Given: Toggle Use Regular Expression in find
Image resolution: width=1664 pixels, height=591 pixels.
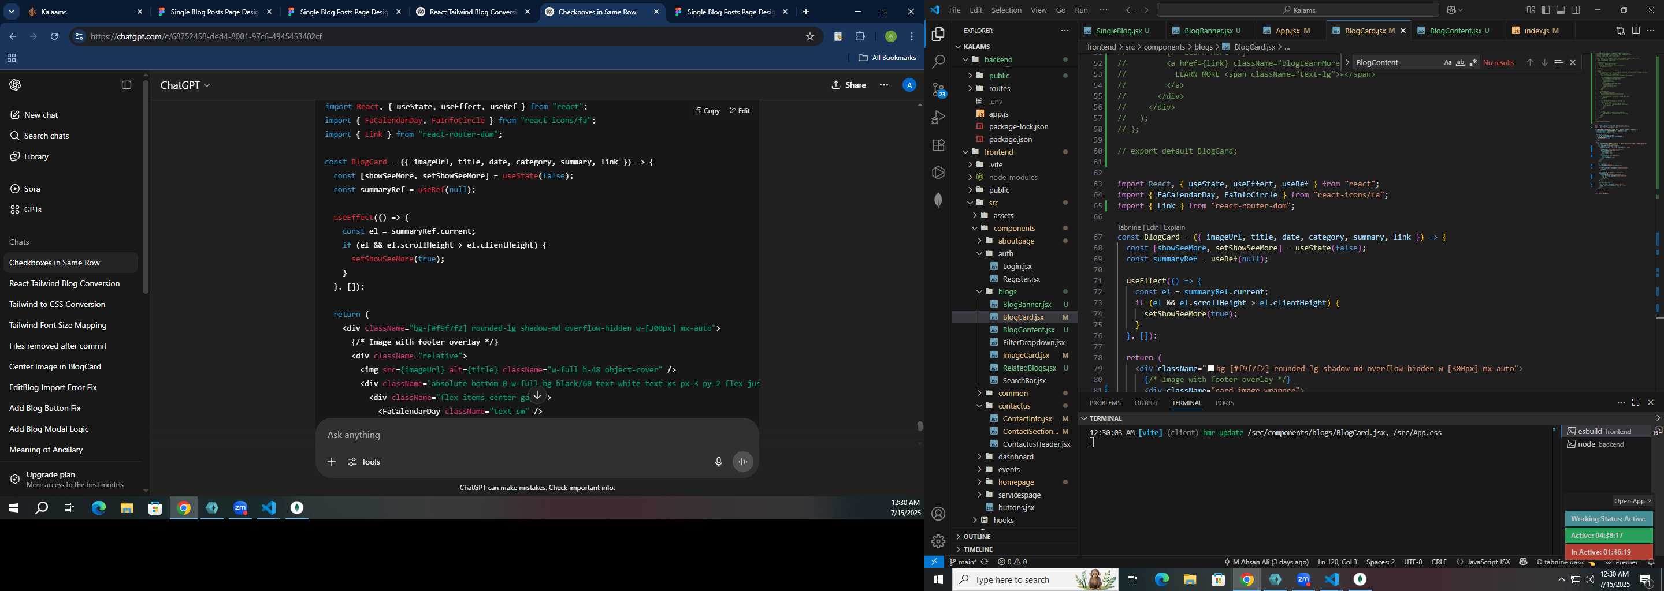Looking at the screenshot, I should [x=1473, y=62].
